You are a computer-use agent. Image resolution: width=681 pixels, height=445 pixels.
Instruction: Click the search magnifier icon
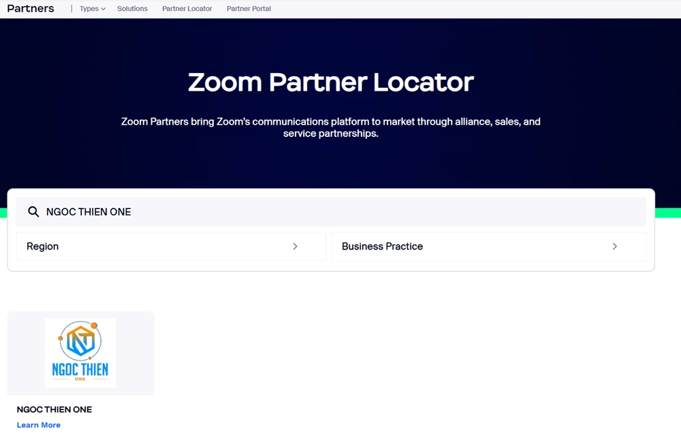[33, 211]
